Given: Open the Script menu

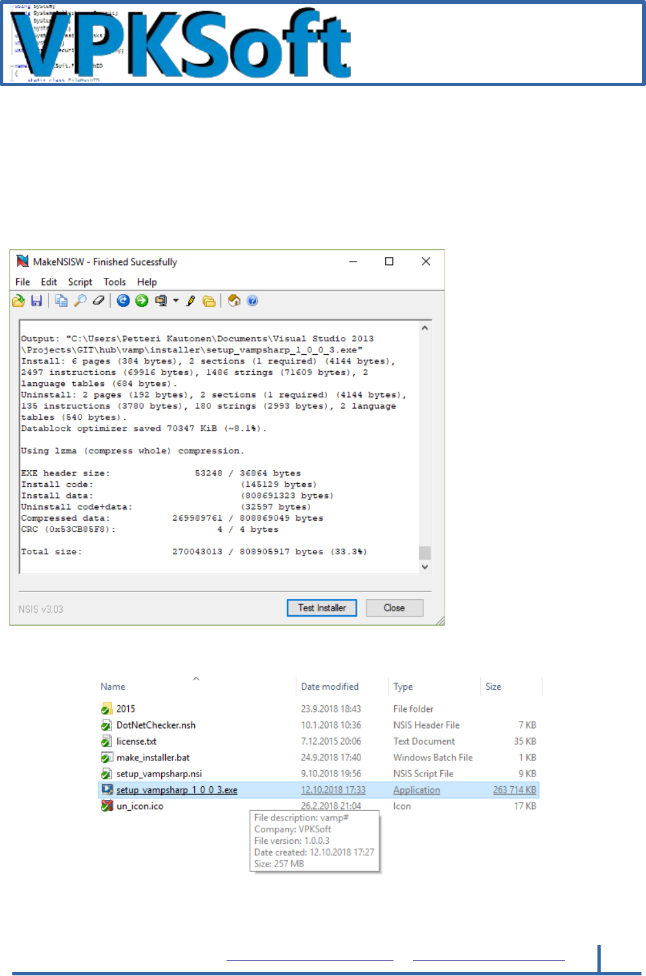Looking at the screenshot, I should pos(80,282).
